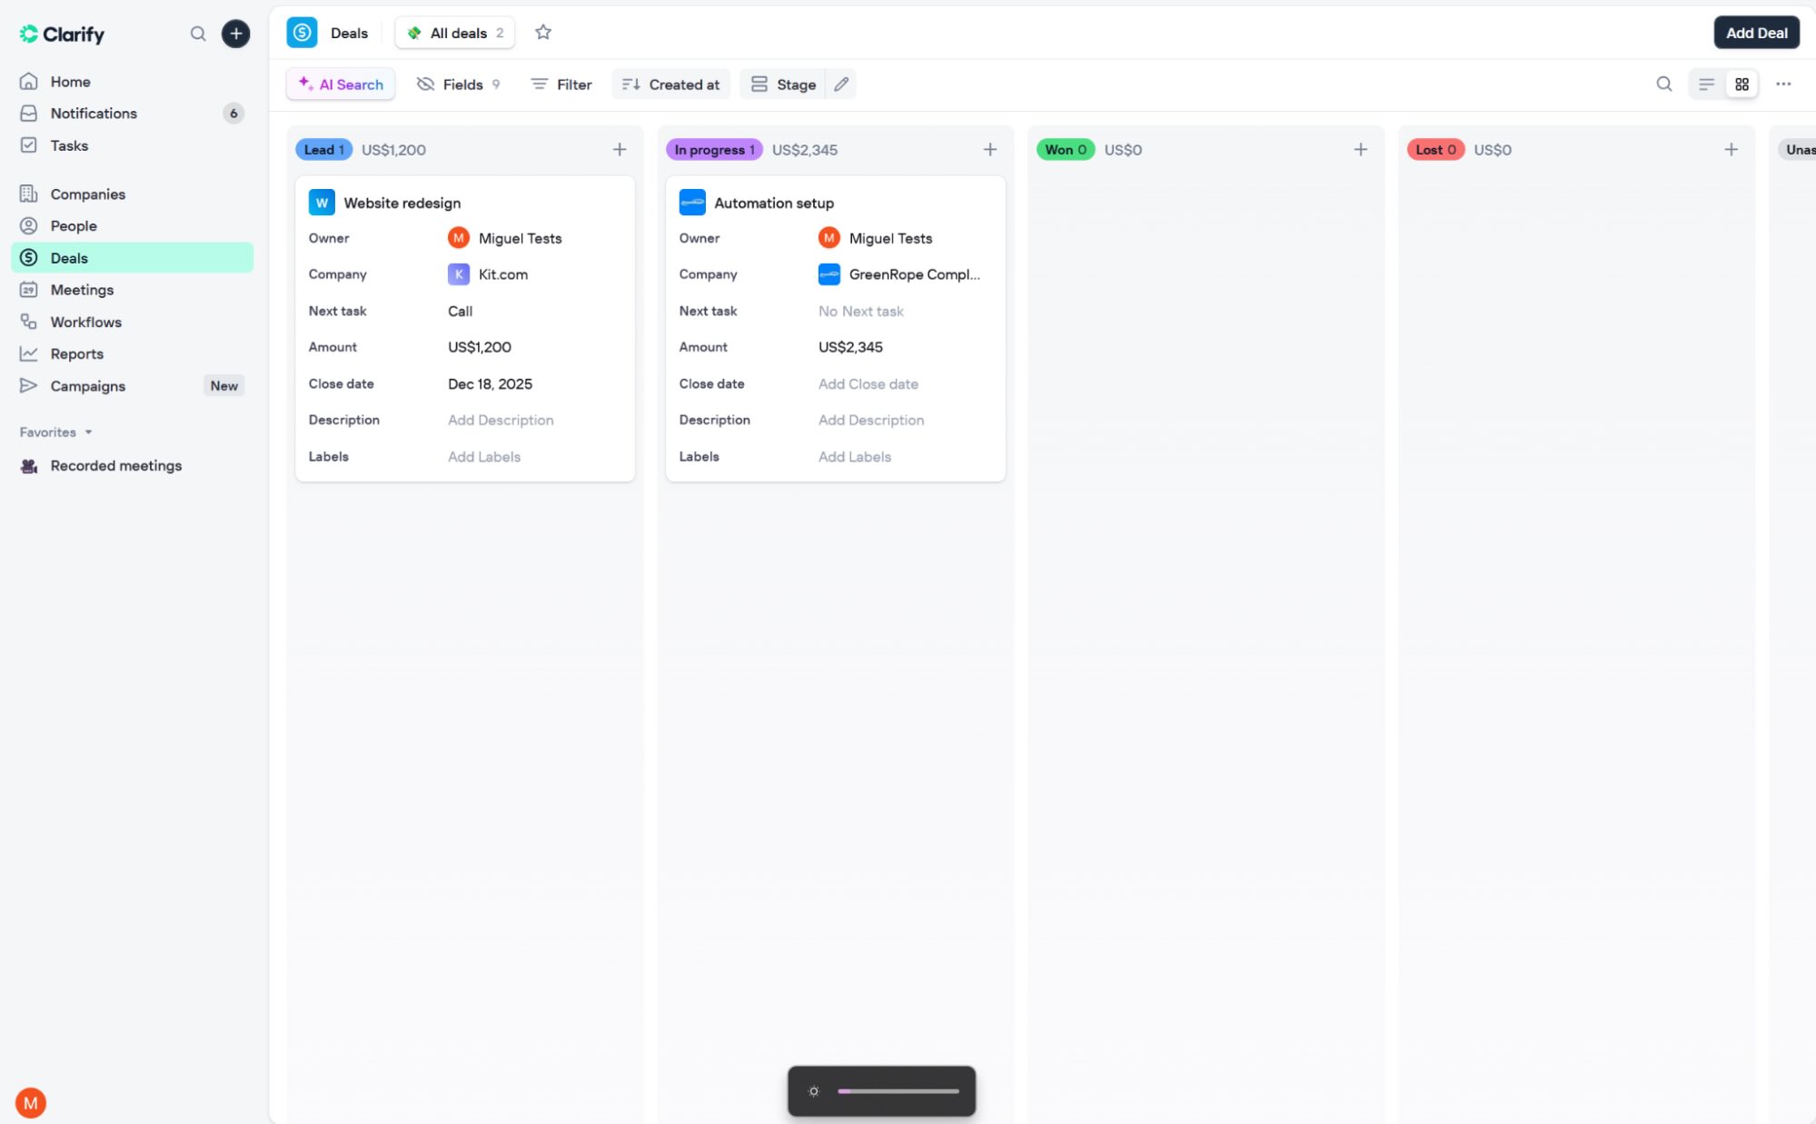Viewport: 1816px width, 1124px height.
Task: Switch to board grid view
Action: click(1741, 84)
